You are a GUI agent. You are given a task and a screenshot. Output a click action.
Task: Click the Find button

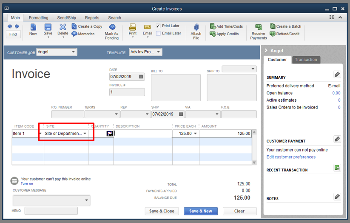point(13,34)
